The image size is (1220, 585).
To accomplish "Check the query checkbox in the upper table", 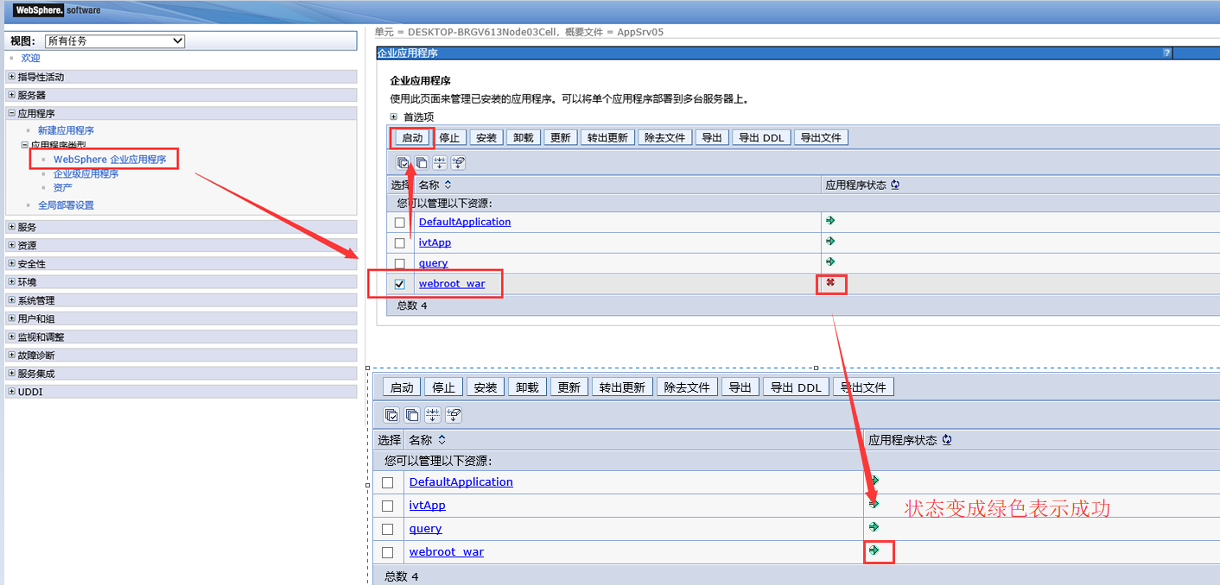I will [399, 263].
